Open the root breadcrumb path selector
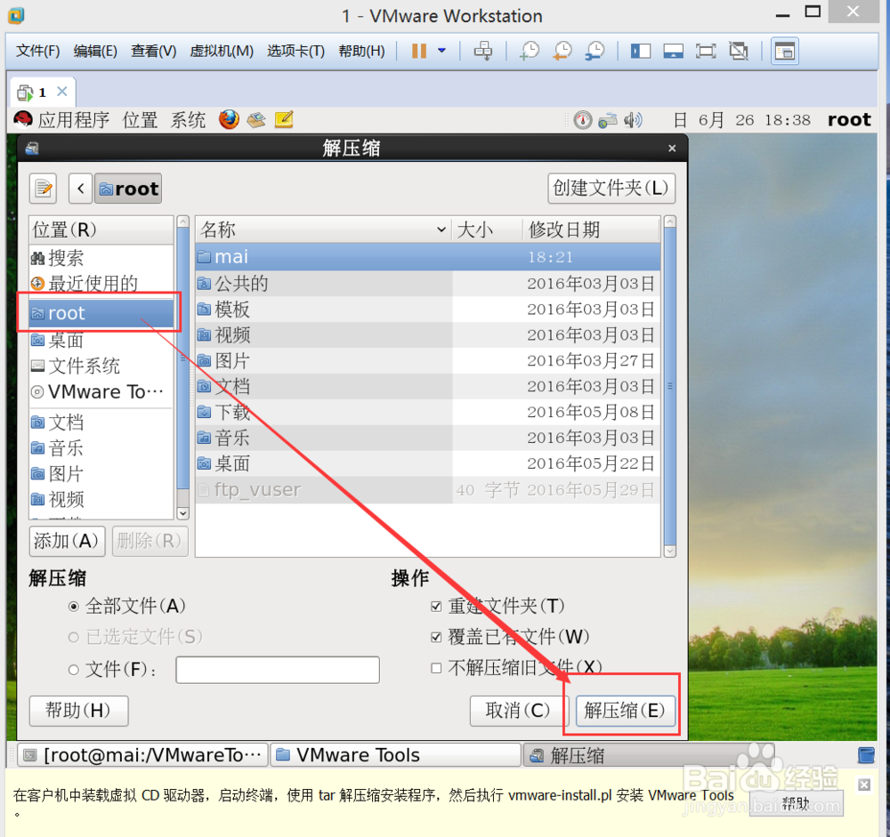This screenshot has width=890, height=837. (x=127, y=188)
